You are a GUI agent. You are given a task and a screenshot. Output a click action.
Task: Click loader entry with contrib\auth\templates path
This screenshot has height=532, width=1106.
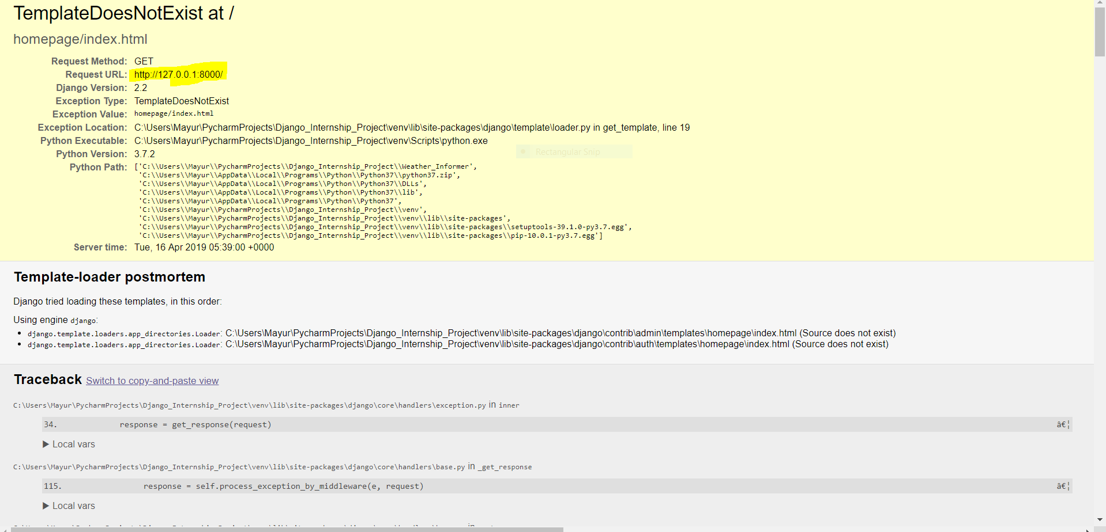pyautogui.click(x=458, y=344)
